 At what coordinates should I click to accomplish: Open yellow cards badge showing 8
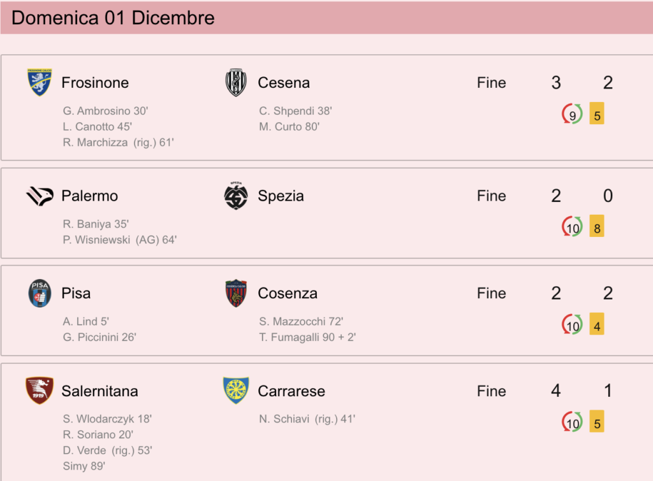pyautogui.click(x=597, y=227)
